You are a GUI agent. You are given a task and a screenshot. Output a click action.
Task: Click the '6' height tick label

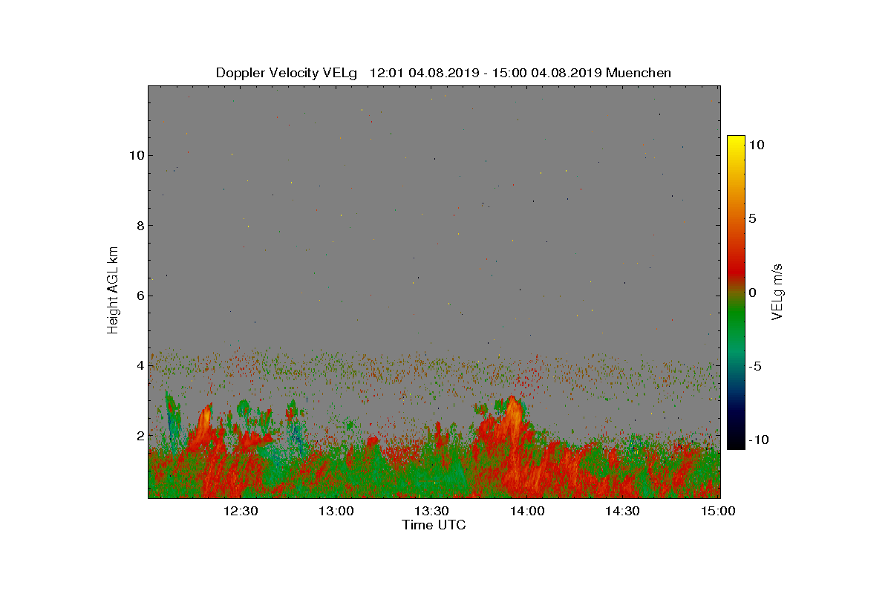coord(139,296)
